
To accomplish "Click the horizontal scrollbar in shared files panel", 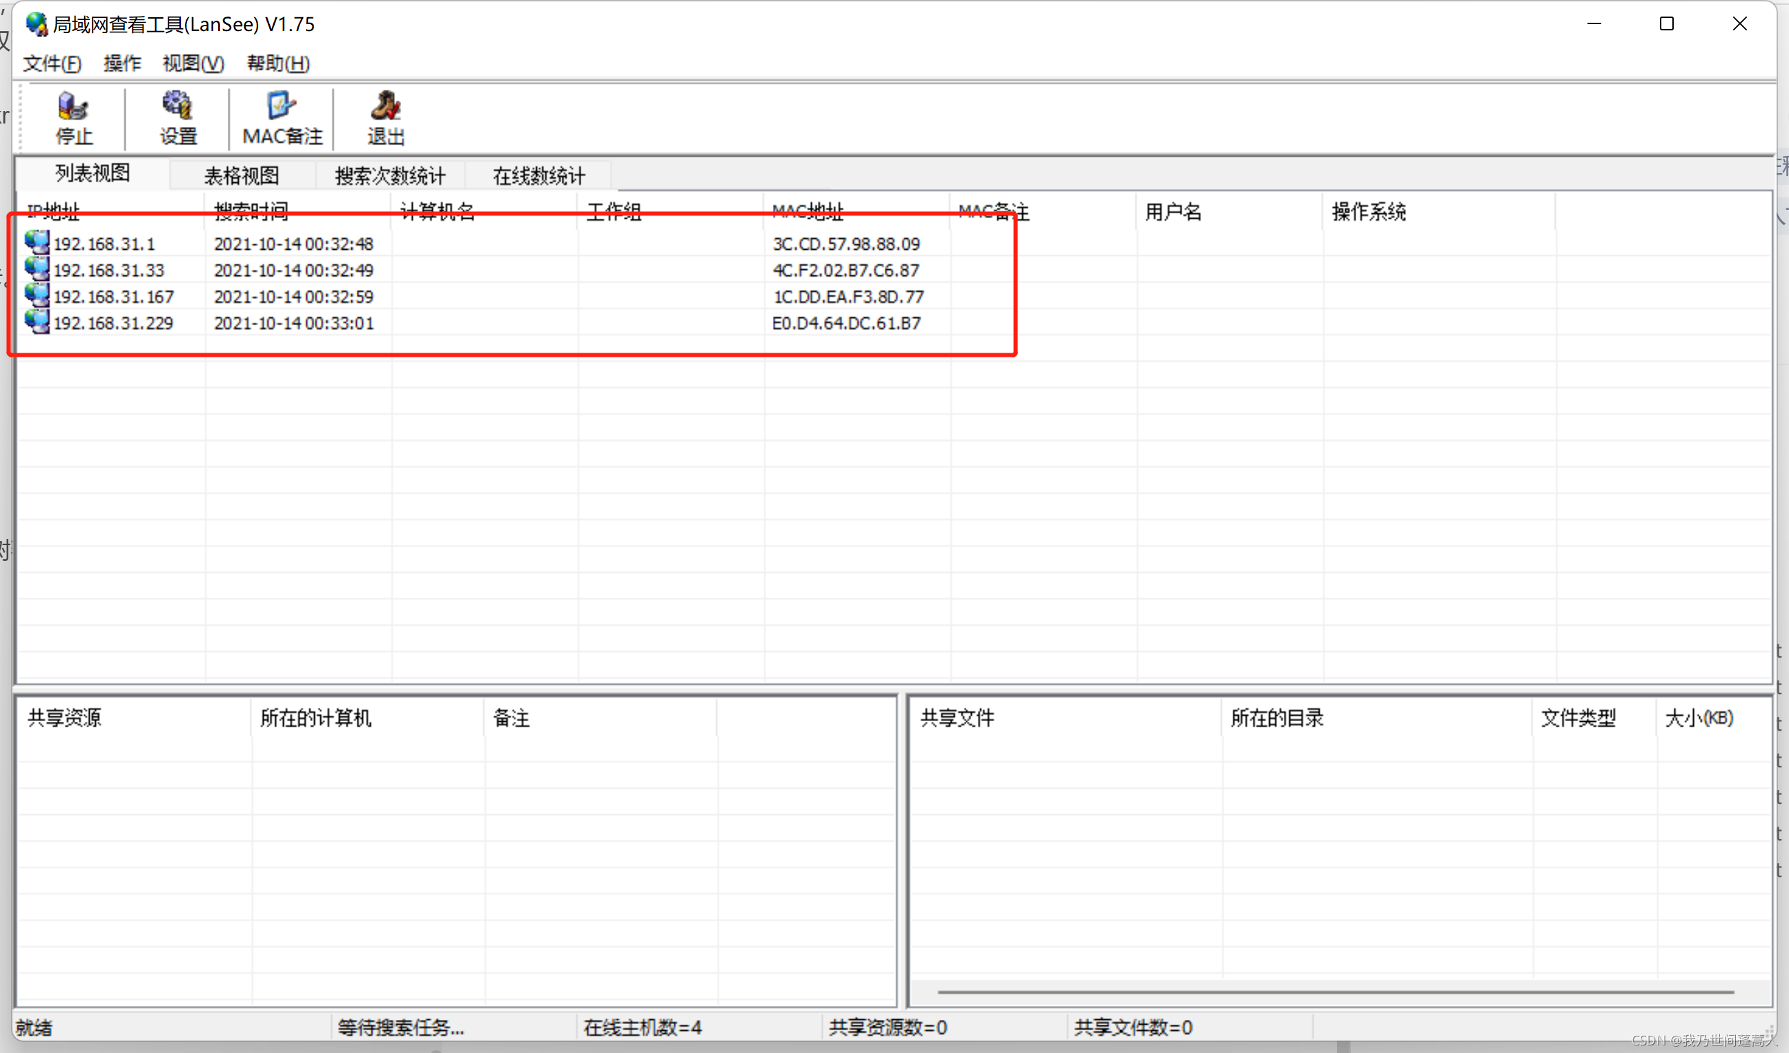I will [x=1336, y=992].
